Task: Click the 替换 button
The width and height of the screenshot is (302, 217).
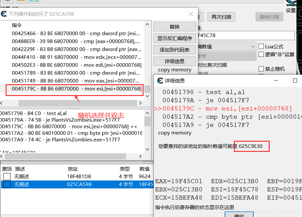Action: tap(175, 27)
